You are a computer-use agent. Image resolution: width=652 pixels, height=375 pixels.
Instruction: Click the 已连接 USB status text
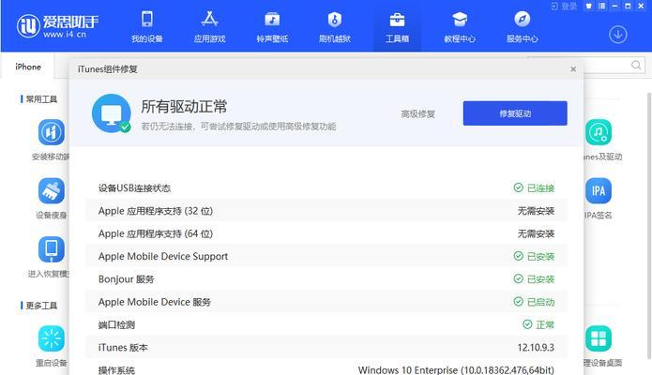click(540, 188)
